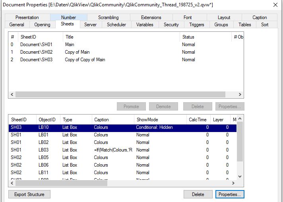Image resolution: width=283 pixels, height=202 pixels.
Task: Open the Tables tab
Action: pos(244,25)
